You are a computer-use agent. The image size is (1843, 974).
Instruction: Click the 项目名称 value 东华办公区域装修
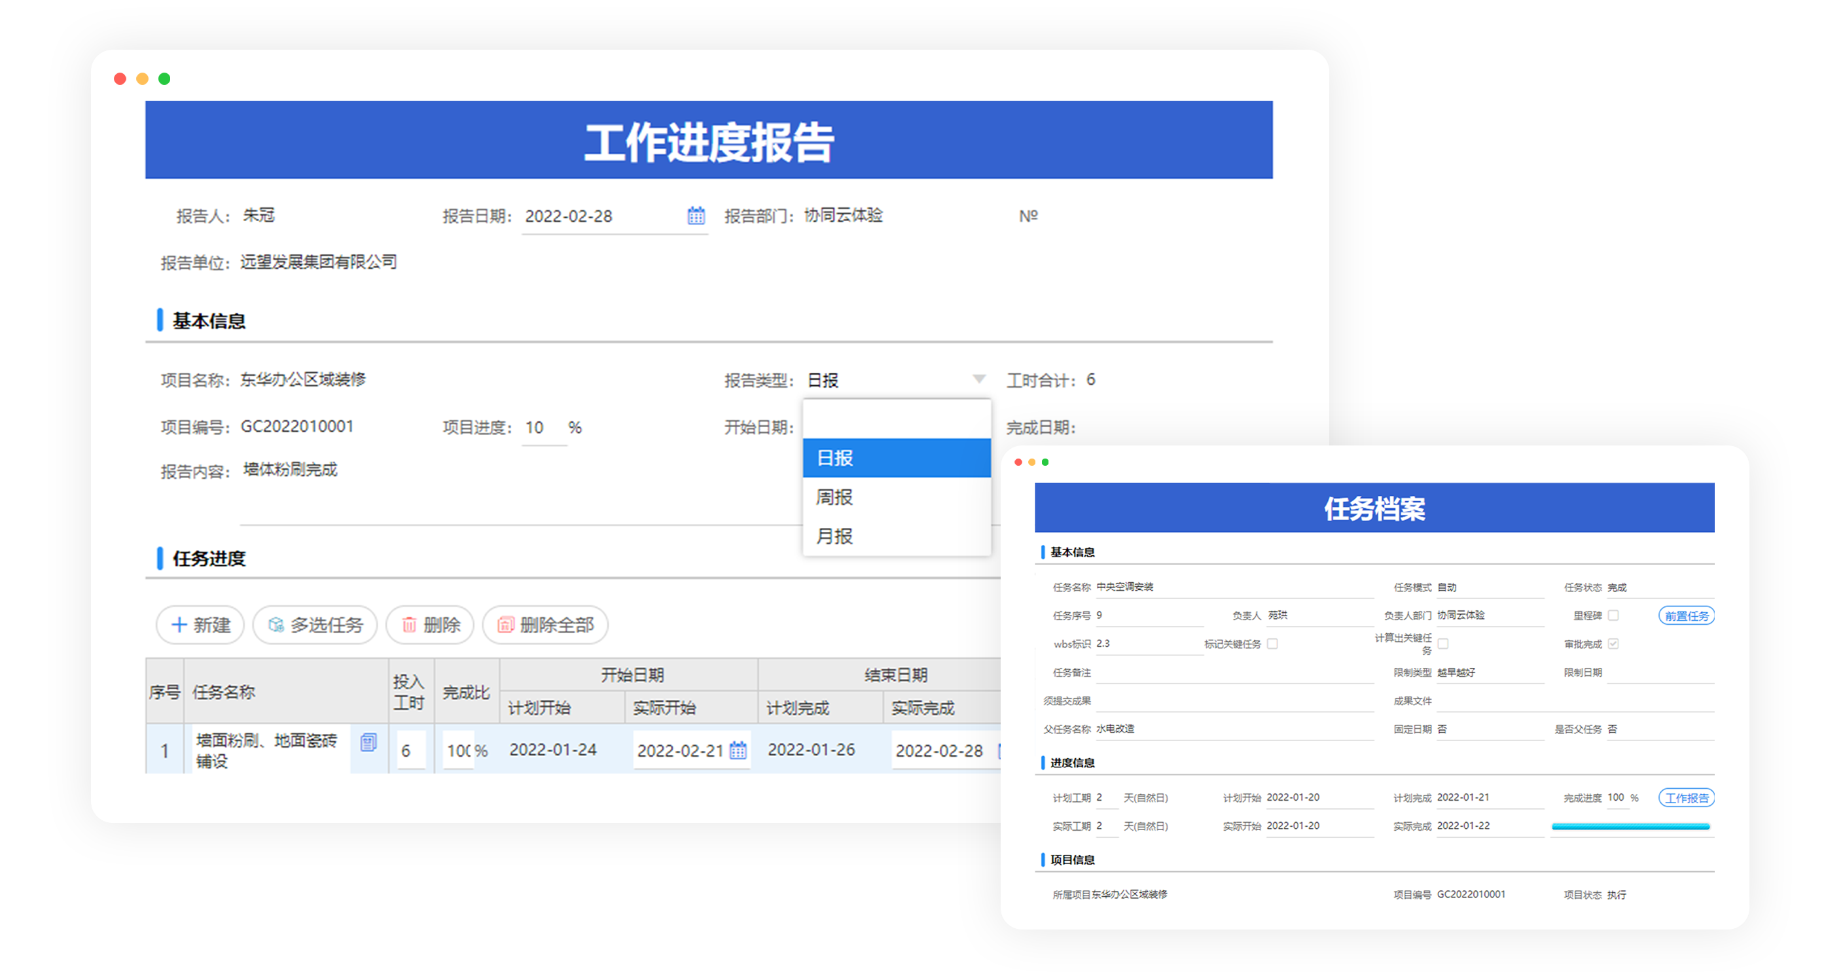click(302, 379)
